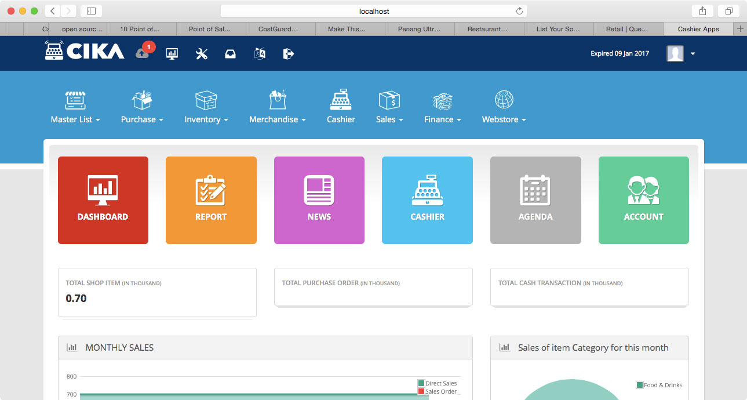This screenshot has height=400, width=747.
Task: Open the orange REPORT tile
Action: (211, 200)
